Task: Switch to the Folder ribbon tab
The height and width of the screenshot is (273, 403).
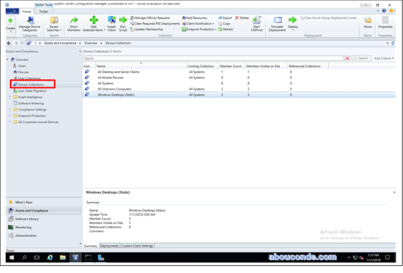Action: pyautogui.click(x=43, y=11)
